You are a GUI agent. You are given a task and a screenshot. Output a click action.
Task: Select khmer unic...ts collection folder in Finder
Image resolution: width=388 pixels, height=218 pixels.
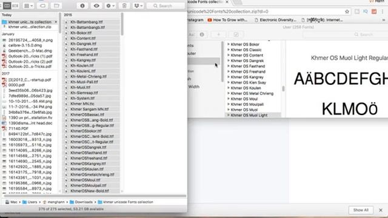point(30,22)
